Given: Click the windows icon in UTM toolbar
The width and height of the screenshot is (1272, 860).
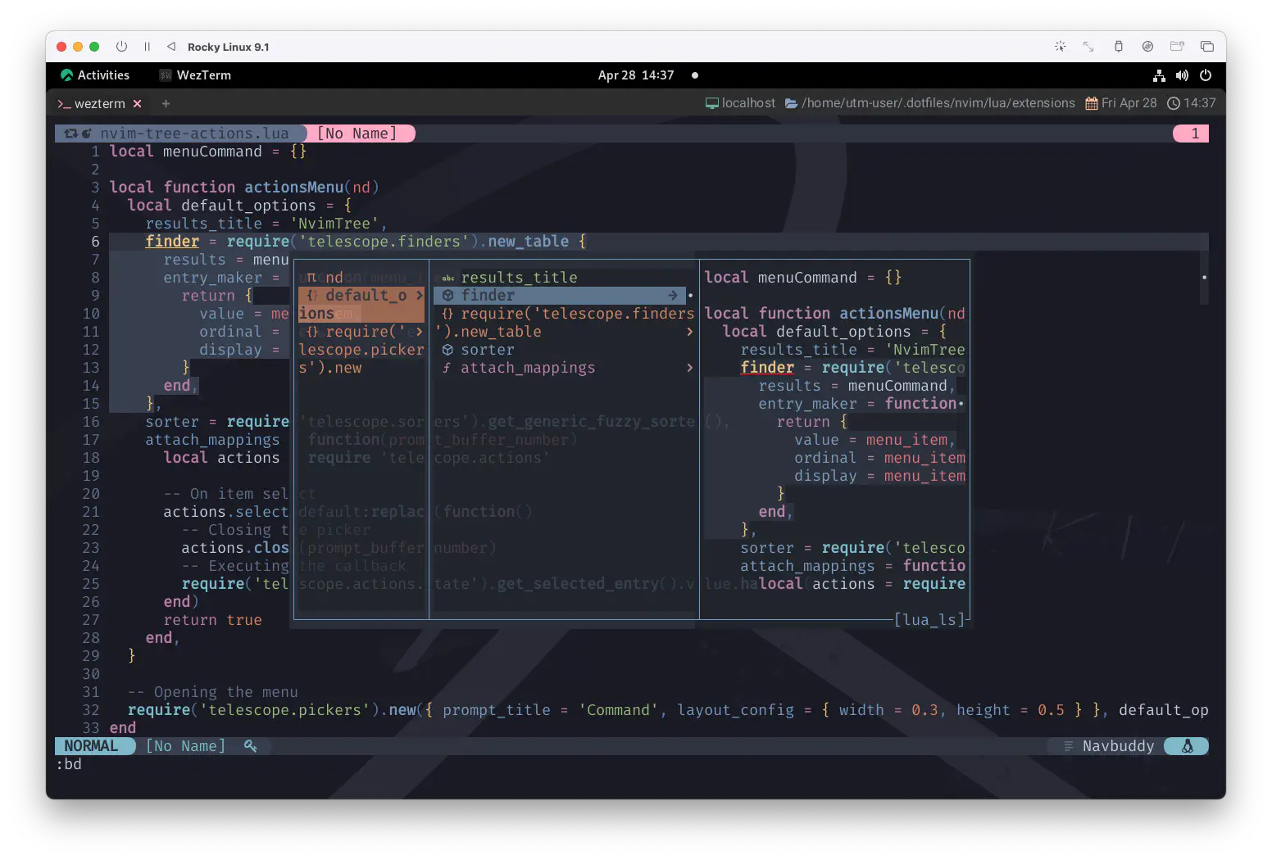Looking at the screenshot, I should tap(1206, 47).
